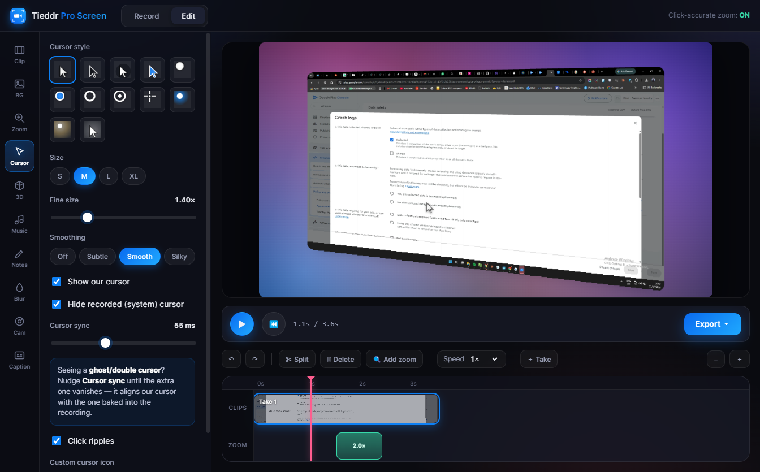760x472 pixels.
Task: Open the BG background panel
Action: [19, 88]
